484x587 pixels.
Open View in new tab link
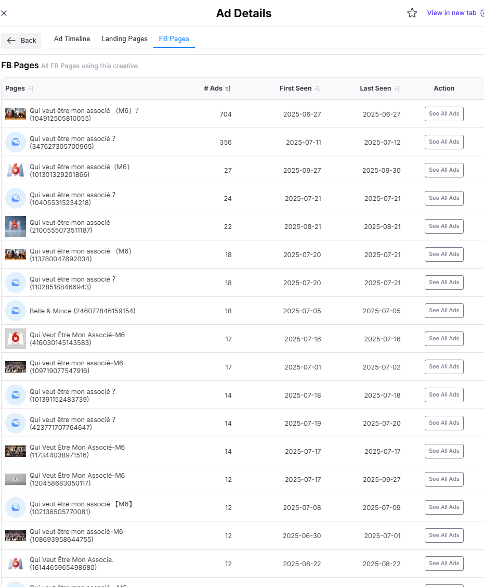452,13
